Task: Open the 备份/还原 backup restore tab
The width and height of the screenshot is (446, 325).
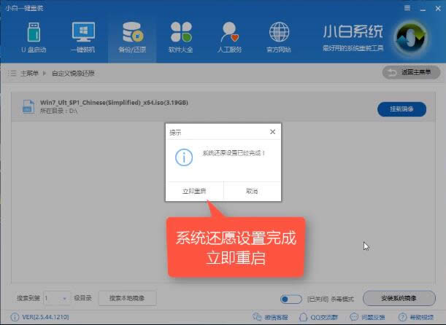Action: point(131,37)
